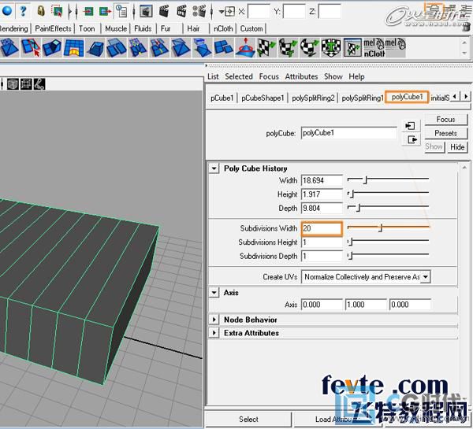Click the output connections status line icon
Image resolution: width=473 pixels, height=429 pixels.
tap(105, 12)
